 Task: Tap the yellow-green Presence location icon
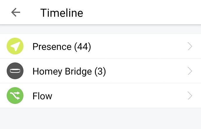[15, 46]
